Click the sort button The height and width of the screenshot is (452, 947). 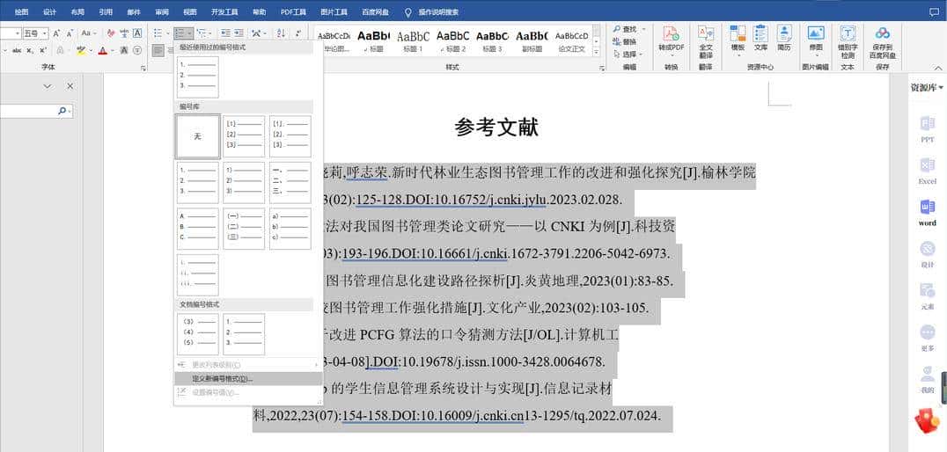tap(281, 33)
